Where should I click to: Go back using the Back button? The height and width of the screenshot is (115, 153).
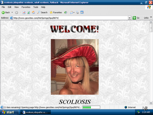[6, 13]
